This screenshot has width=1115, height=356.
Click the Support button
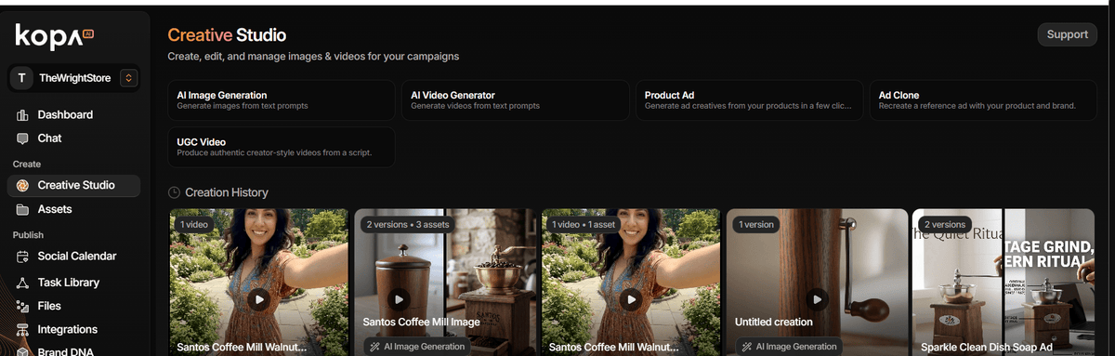click(x=1068, y=34)
